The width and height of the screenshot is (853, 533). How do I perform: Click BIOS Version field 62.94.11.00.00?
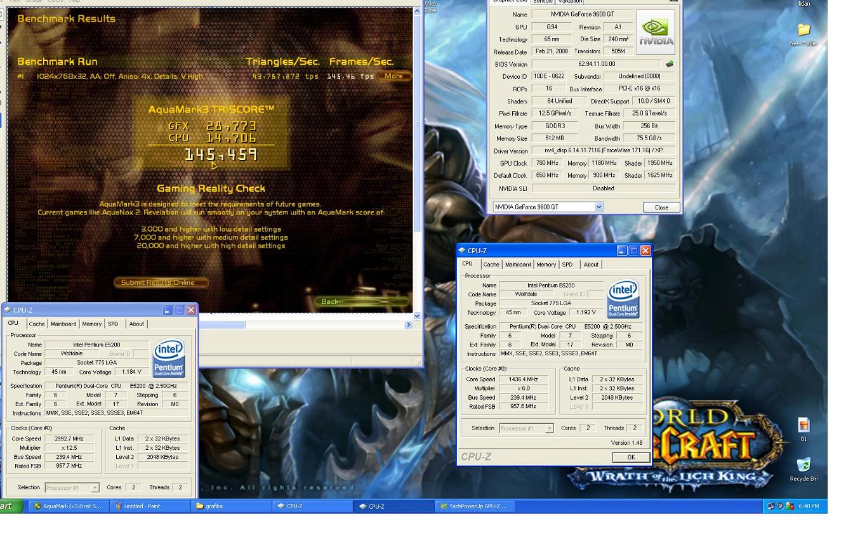click(597, 64)
